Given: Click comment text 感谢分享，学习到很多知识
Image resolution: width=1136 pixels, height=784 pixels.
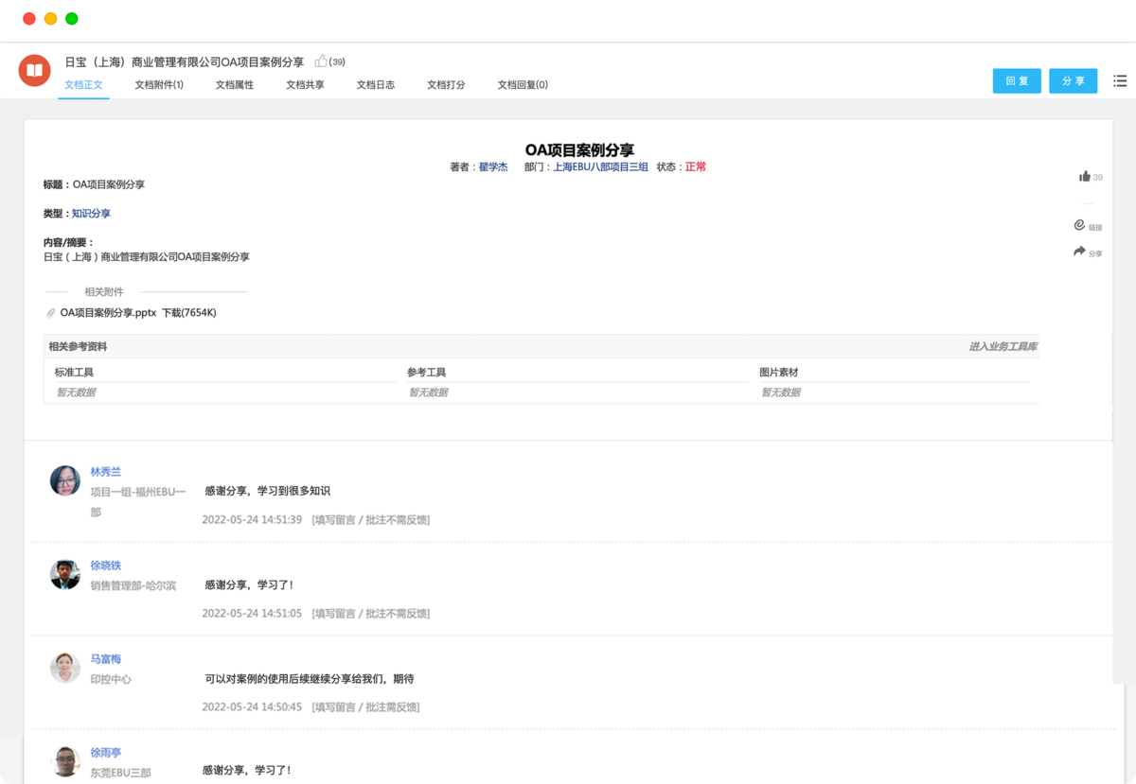Looking at the screenshot, I should coord(267,491).
